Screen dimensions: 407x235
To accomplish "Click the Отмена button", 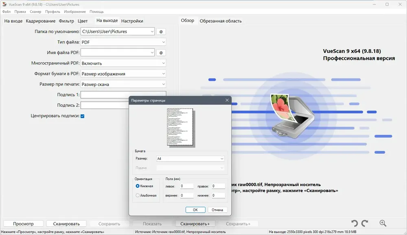I will point(217,210).
